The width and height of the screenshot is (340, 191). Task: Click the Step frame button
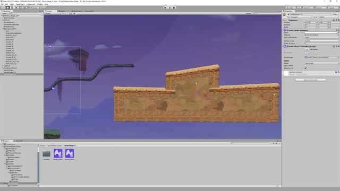point(174,7)
